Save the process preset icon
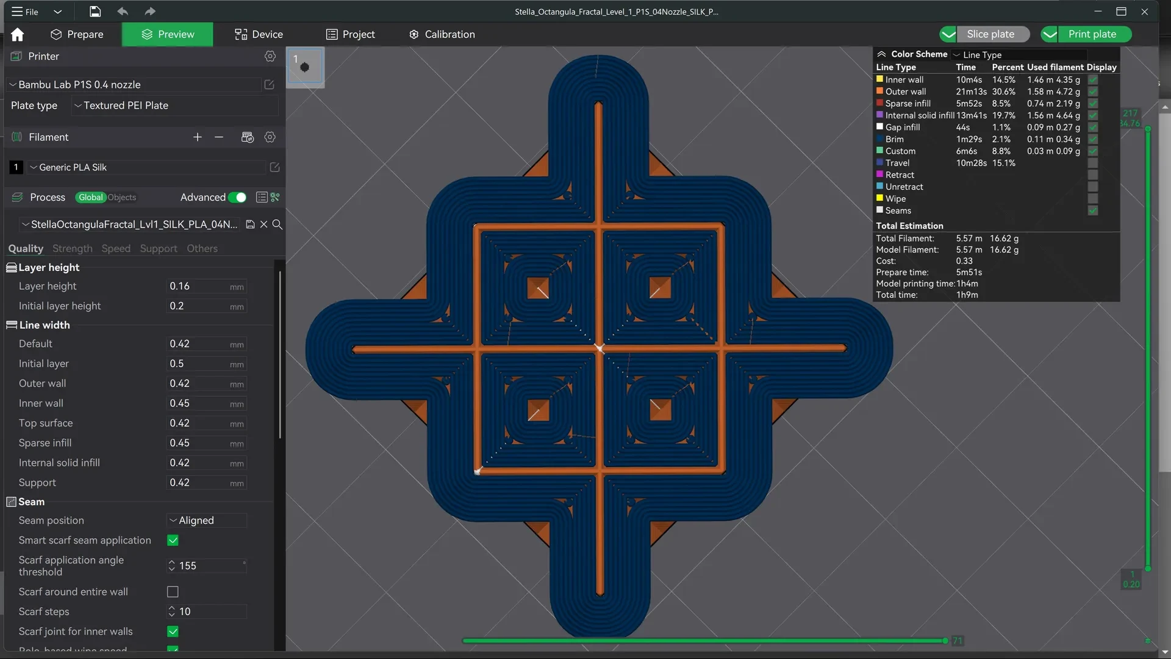The image size is (1171, 659). pos(250,225)
